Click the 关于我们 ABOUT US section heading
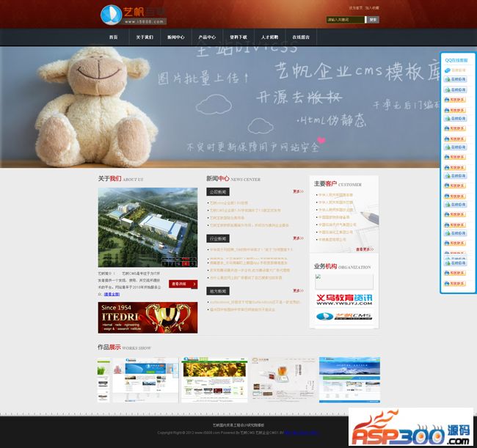This screenshot has width=477, height=448. click(x=120, y=179)
